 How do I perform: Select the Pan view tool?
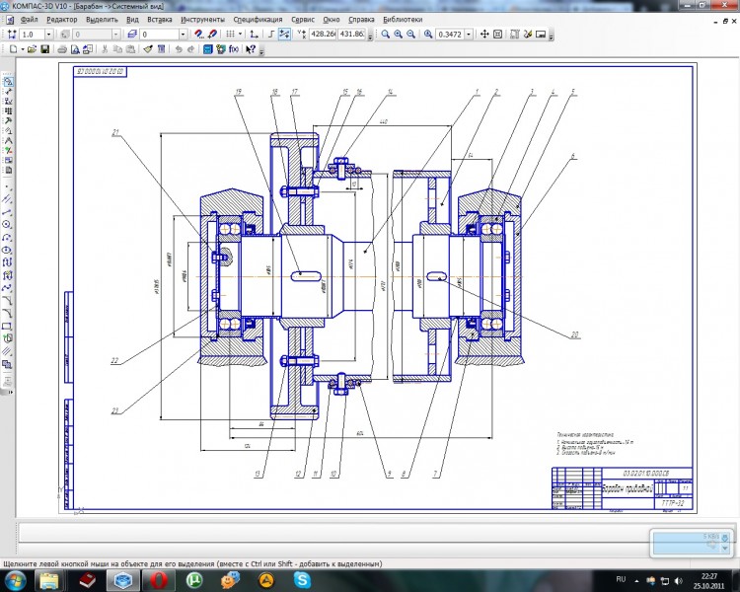click(483, 34)
